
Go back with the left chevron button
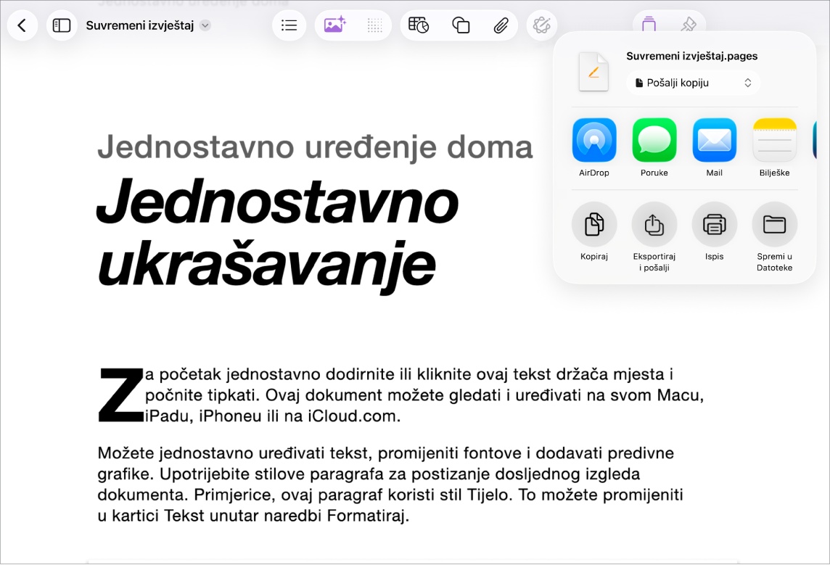[x=22, y=25]
